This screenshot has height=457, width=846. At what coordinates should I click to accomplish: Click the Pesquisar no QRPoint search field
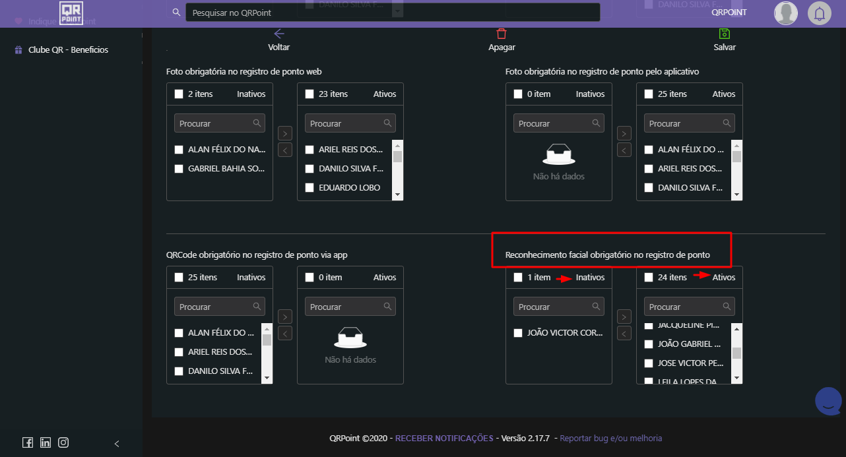click(393, 13)
